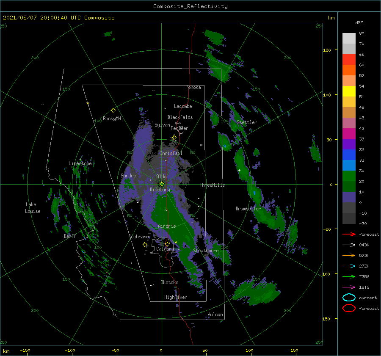Click the yellow diamond marker near RedDeer
Image resolution: width=381 pixels, height=356 pixels.
[x=174, y=138]
